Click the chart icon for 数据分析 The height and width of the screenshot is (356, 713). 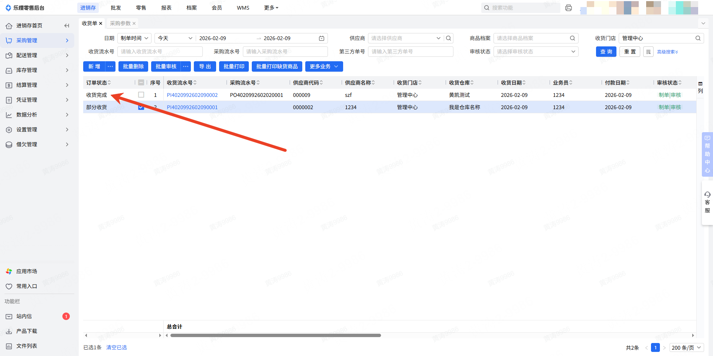click(9, 115)
